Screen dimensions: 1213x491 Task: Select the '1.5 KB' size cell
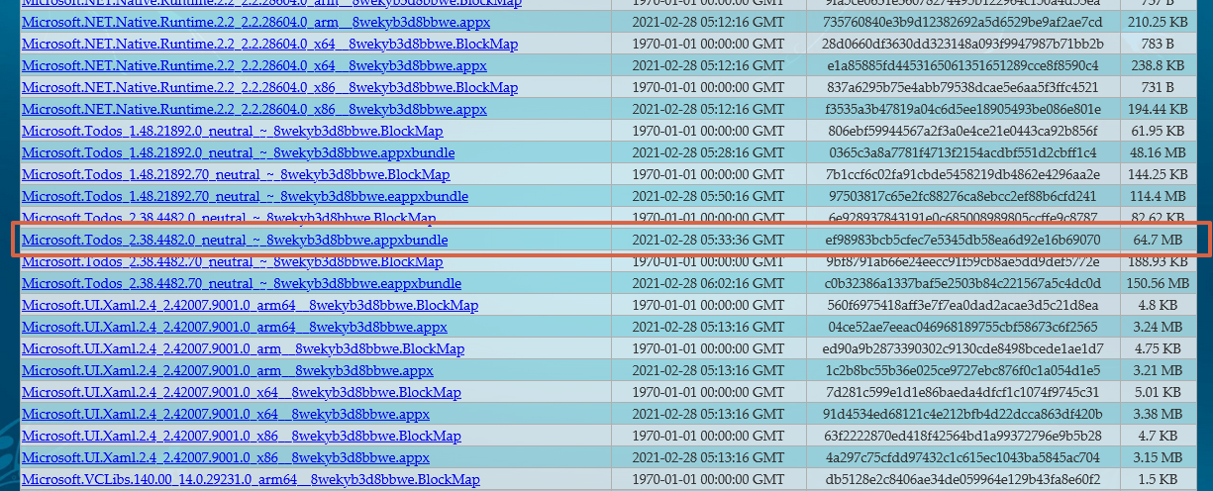(1157, 479)
